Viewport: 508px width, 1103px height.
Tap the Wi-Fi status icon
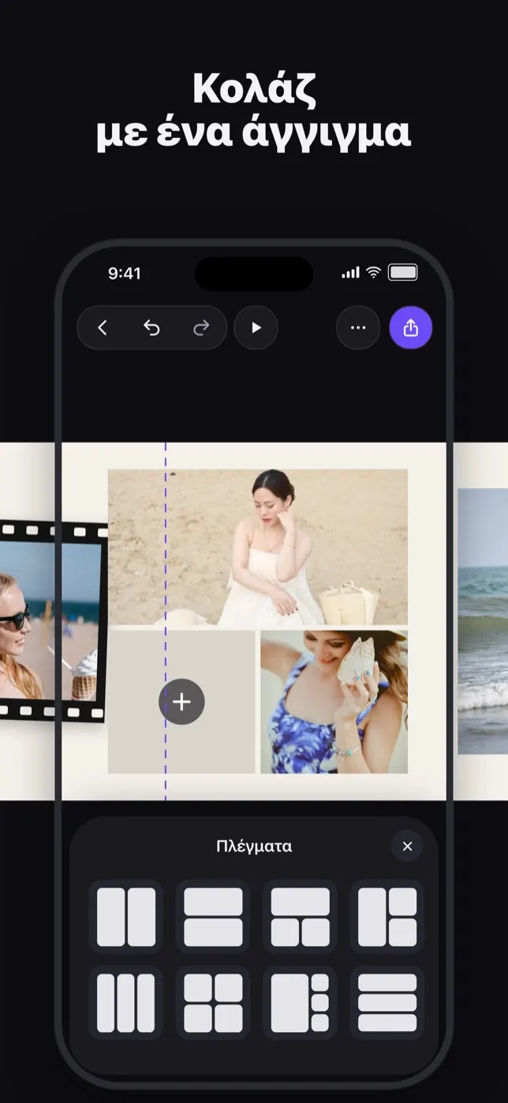click(373, 273)
